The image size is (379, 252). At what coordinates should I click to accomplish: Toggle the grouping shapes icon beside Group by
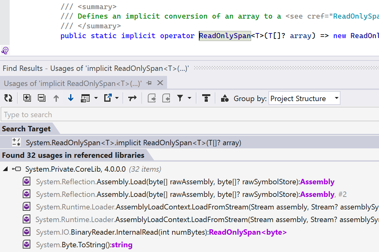point(225,98)
